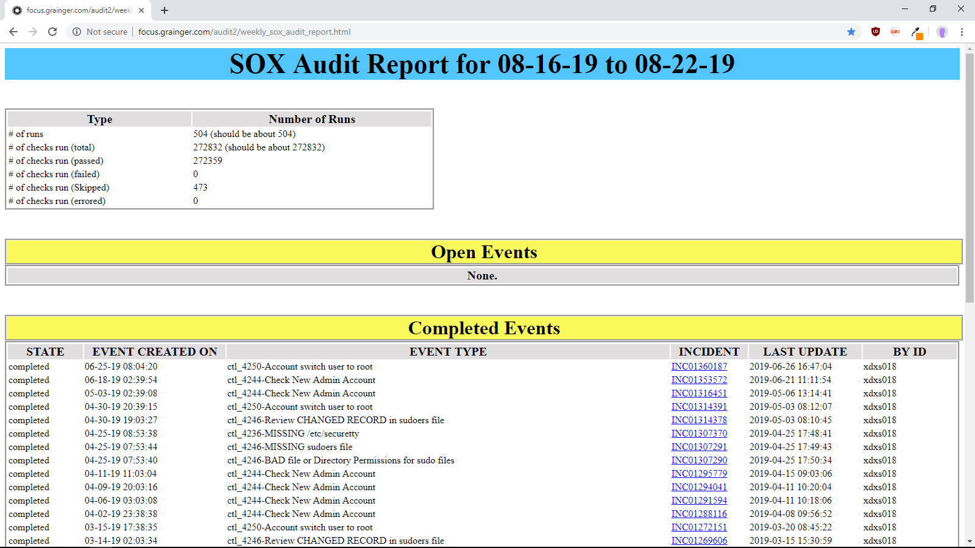Click the bookmark star icon

pyautogui.click(x=851, y=32)
